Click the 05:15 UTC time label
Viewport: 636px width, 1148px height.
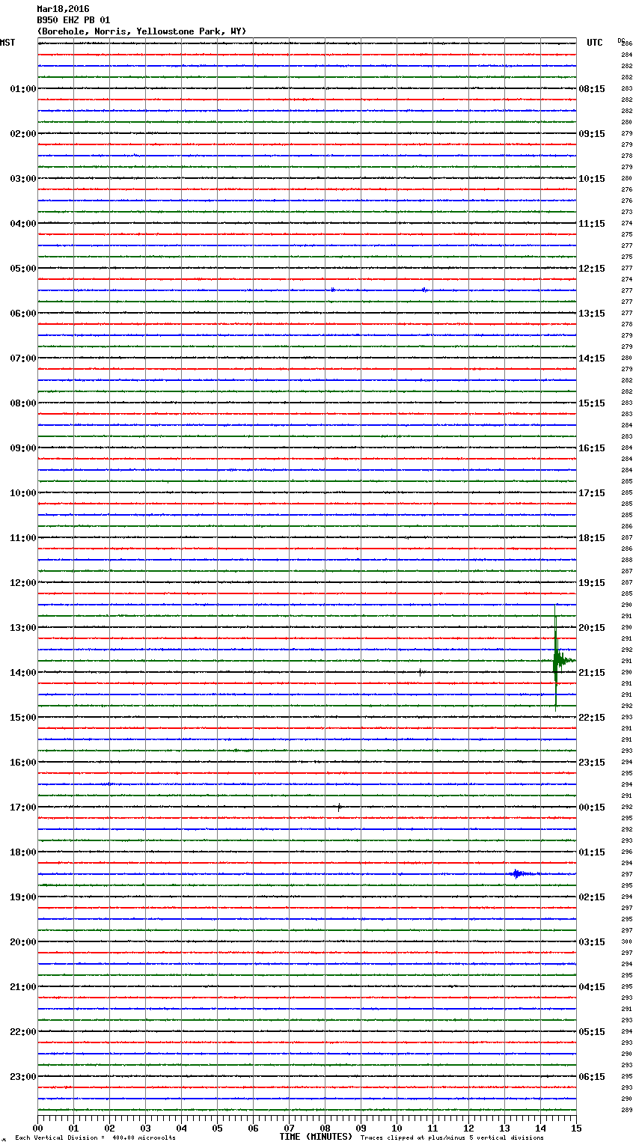(592, 1032)
